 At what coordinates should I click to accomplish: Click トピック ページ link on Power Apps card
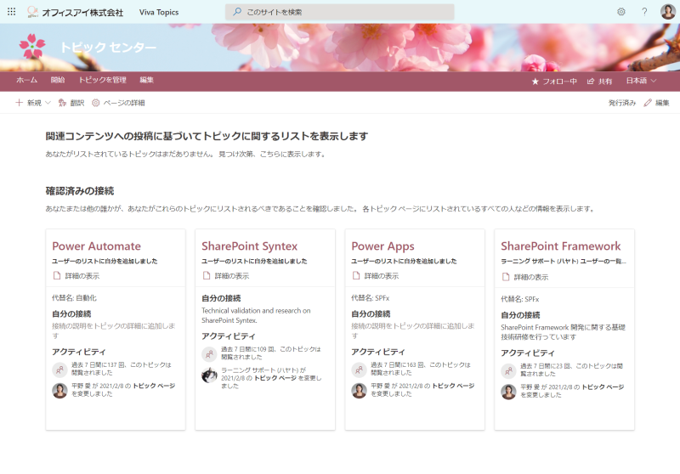(453, 386)
